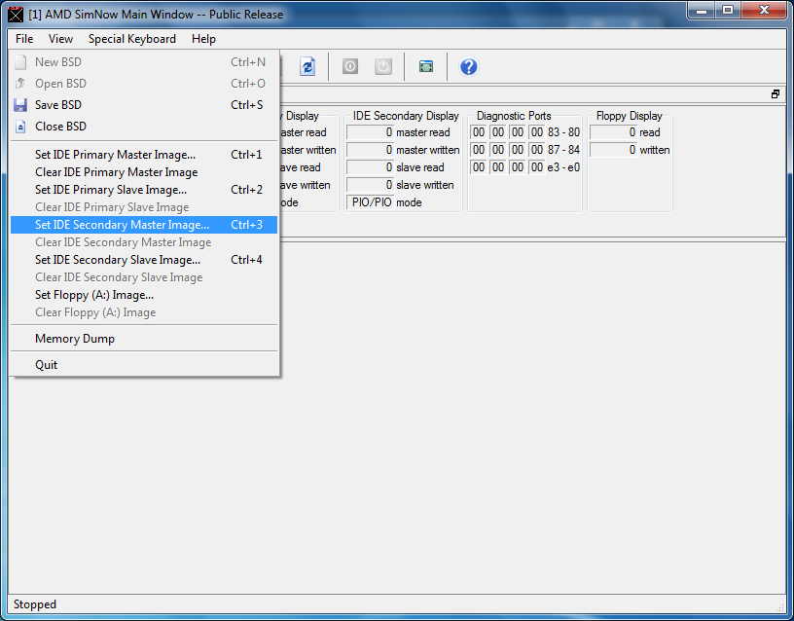
Task: Click the document icon beside Close BSD
Action: pyautogui.click(x=20, y=127)
